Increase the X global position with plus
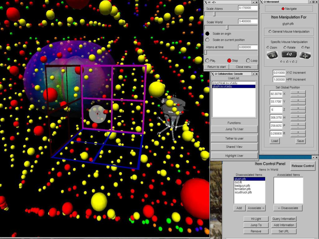Viewport: 319px width, 239px height. [x=298, y=92]
